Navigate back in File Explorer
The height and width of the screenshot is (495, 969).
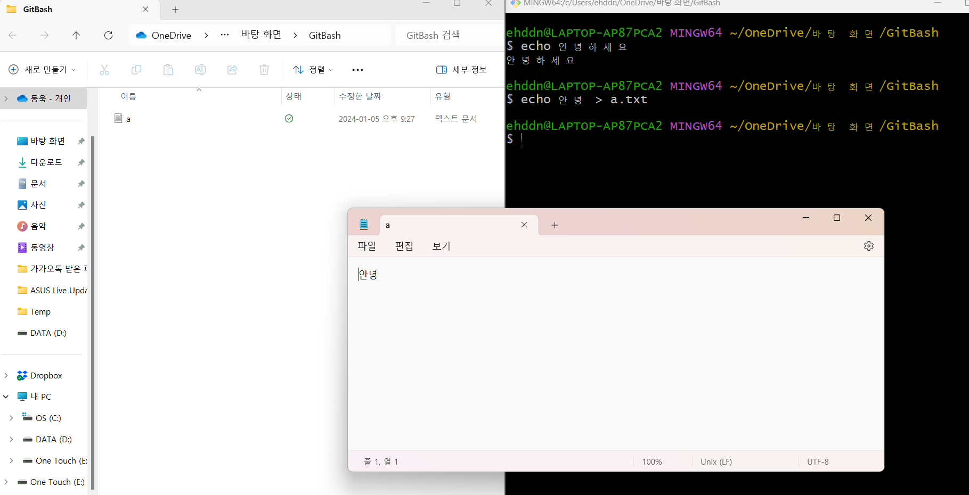(x=13, y=36)
